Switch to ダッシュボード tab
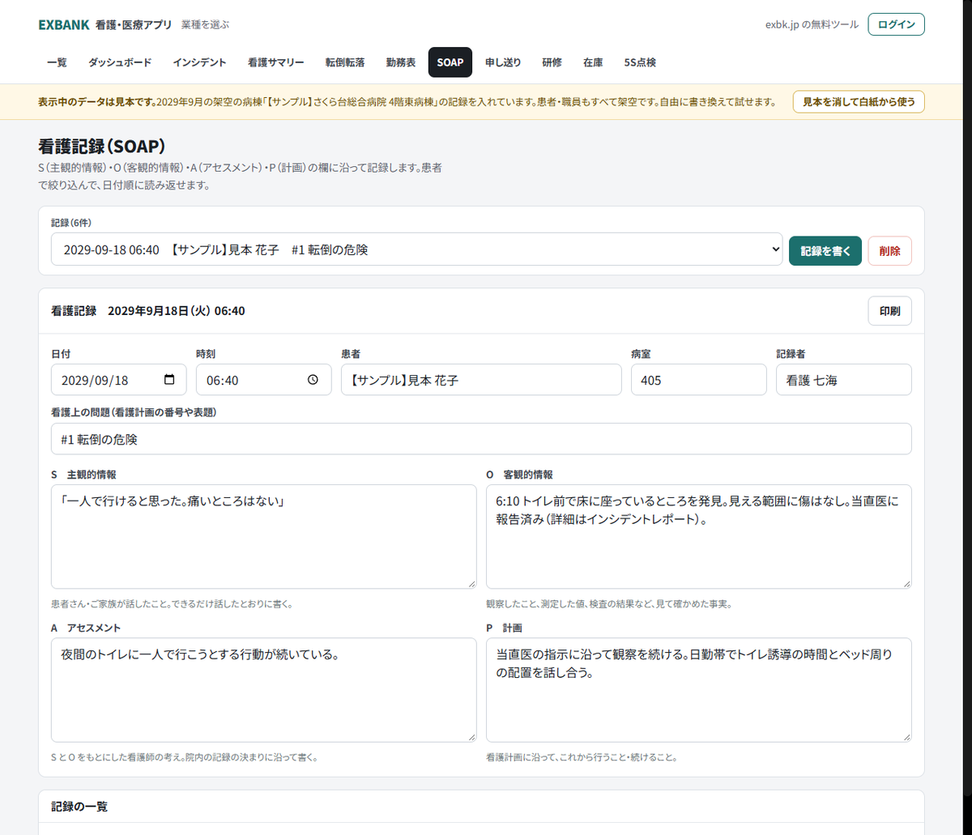This screenshot has height=835, width=972. [x=120, y=62]
